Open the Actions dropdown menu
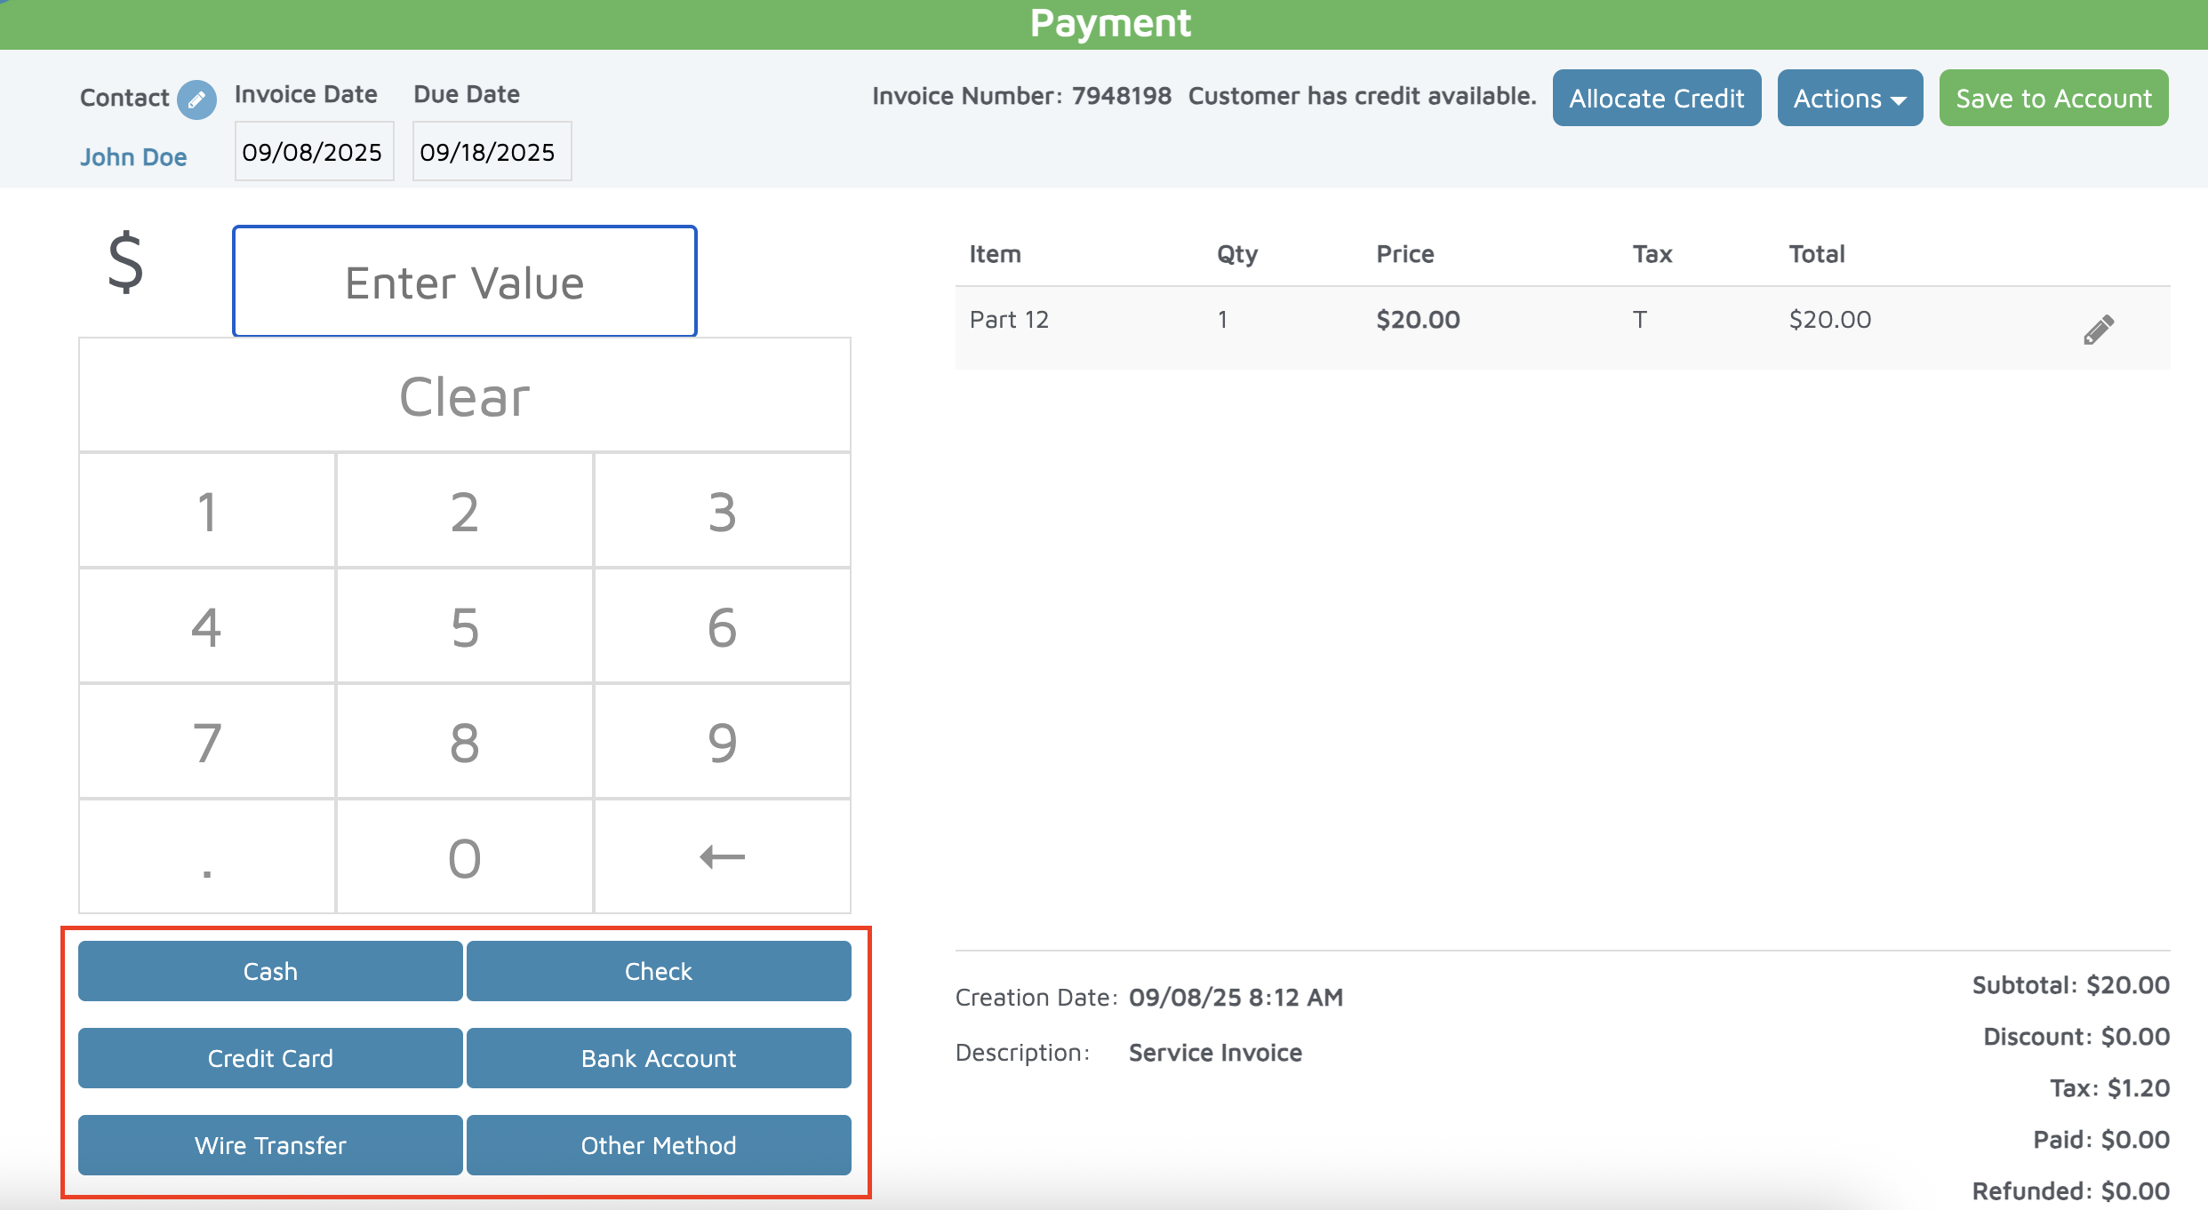The height and width of the screenshot is (1210, 2208). pos(1849,98)
